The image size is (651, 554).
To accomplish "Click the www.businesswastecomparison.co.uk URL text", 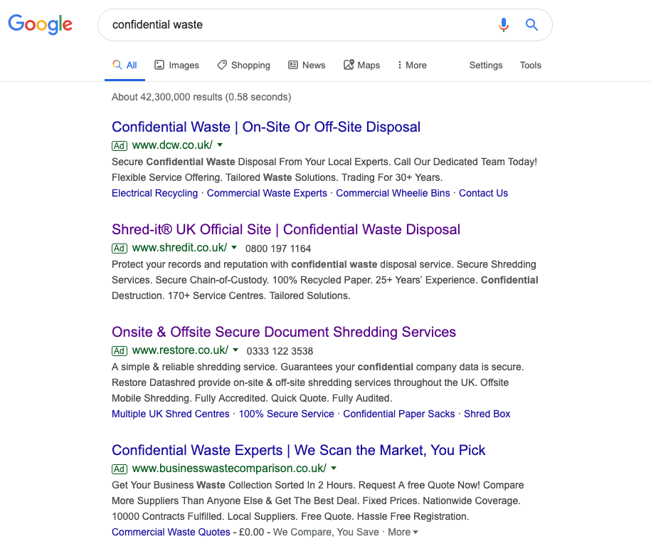I will [x=229, y=469].
